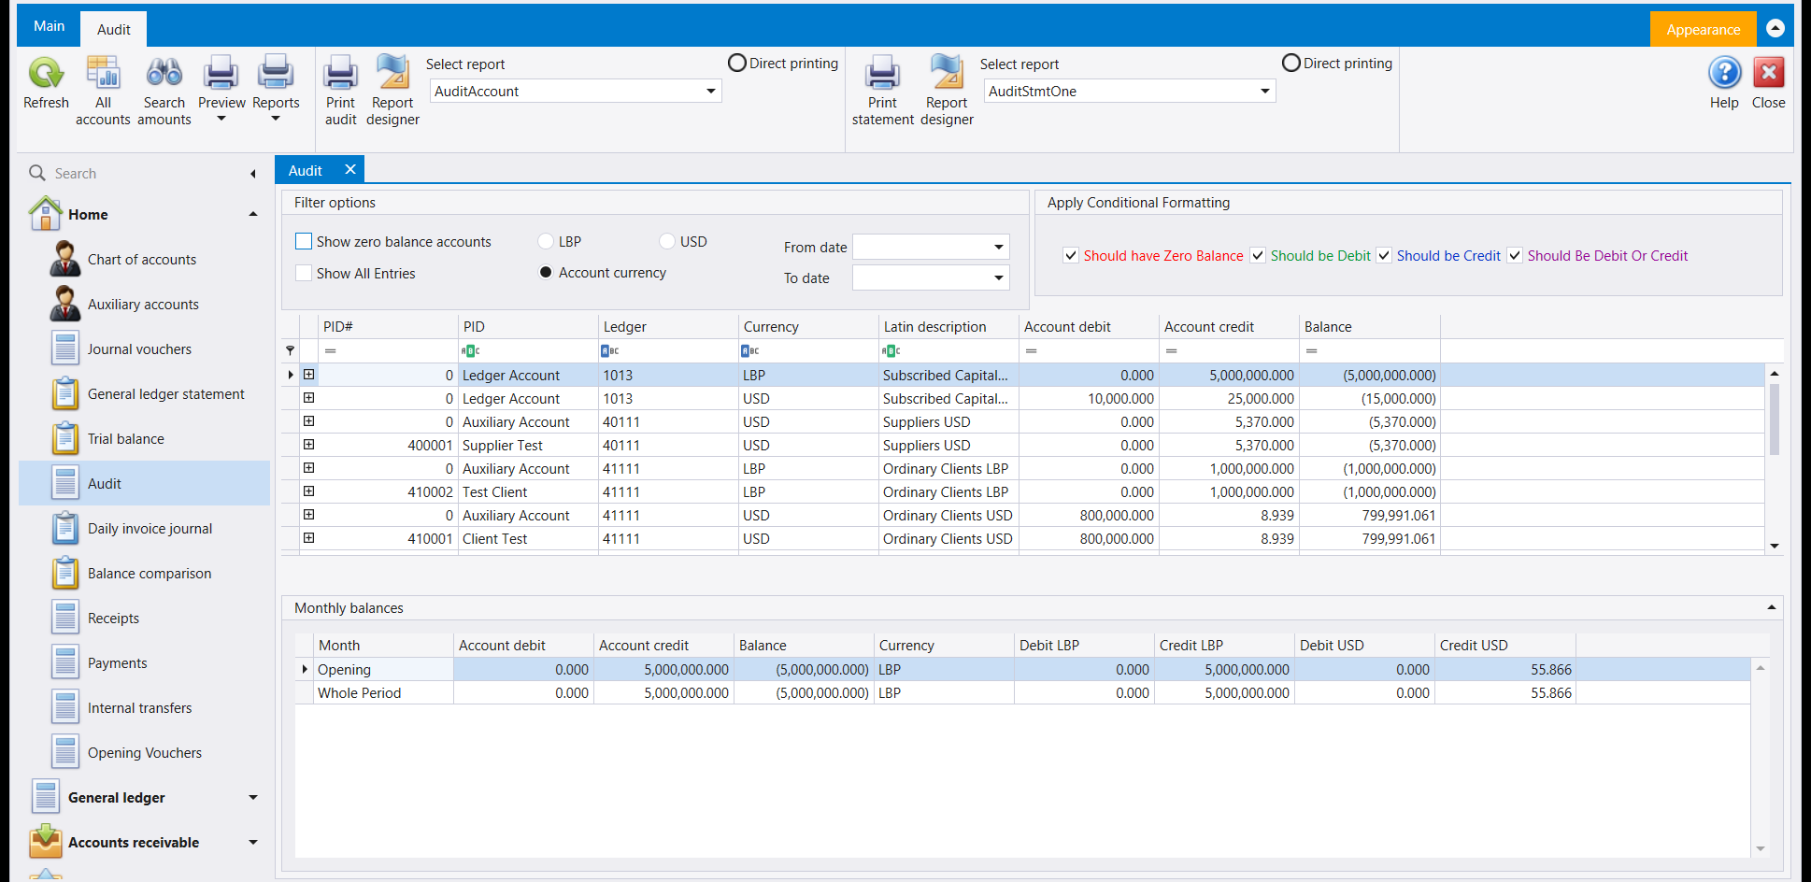Open Daily invoice journal in sidebar
Image resolution: width=1811 pixels, height=882 pixels.
point(150,529)
